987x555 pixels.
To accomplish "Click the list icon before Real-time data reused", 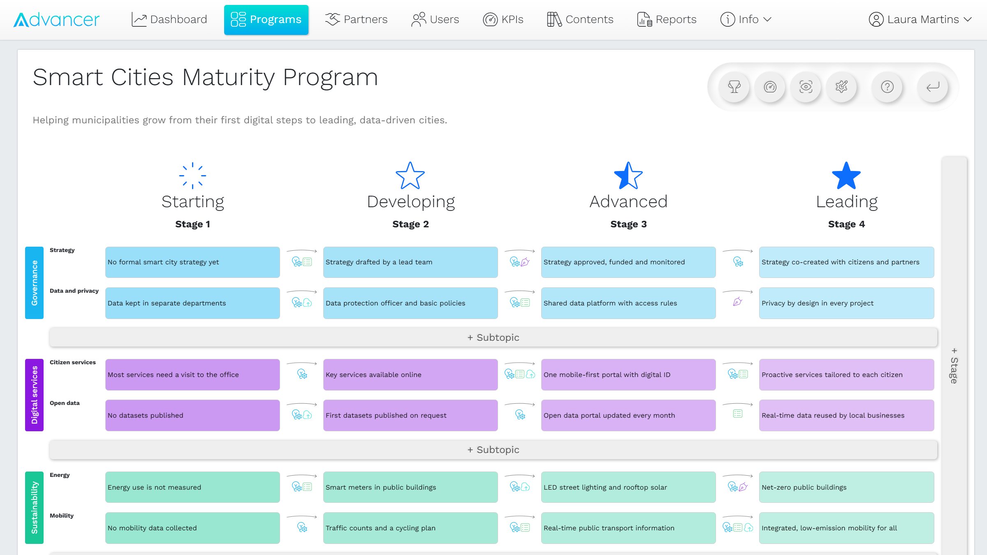I will point(738,414).
